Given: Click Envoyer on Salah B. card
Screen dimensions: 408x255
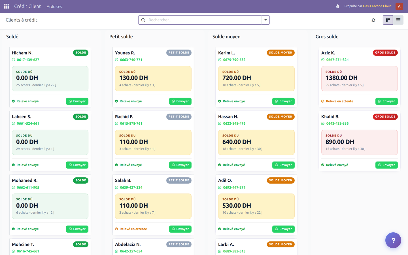Looking at the screenshot, I should tap(180, 229).
